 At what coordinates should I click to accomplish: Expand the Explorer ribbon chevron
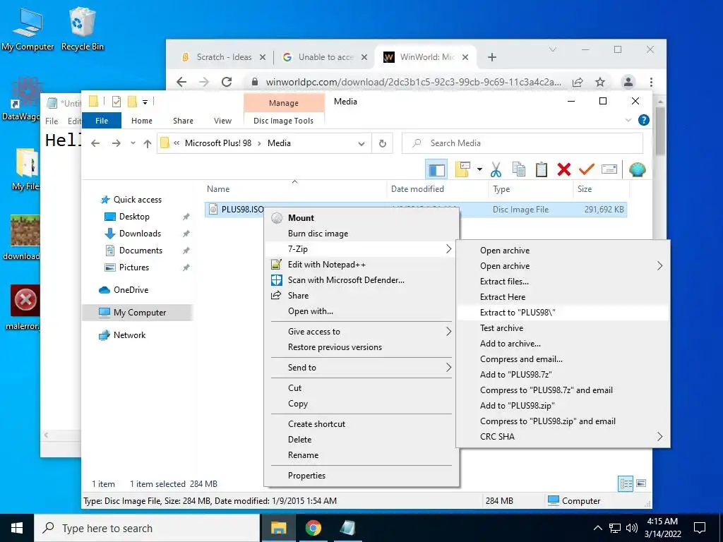(x=628, y=120)
